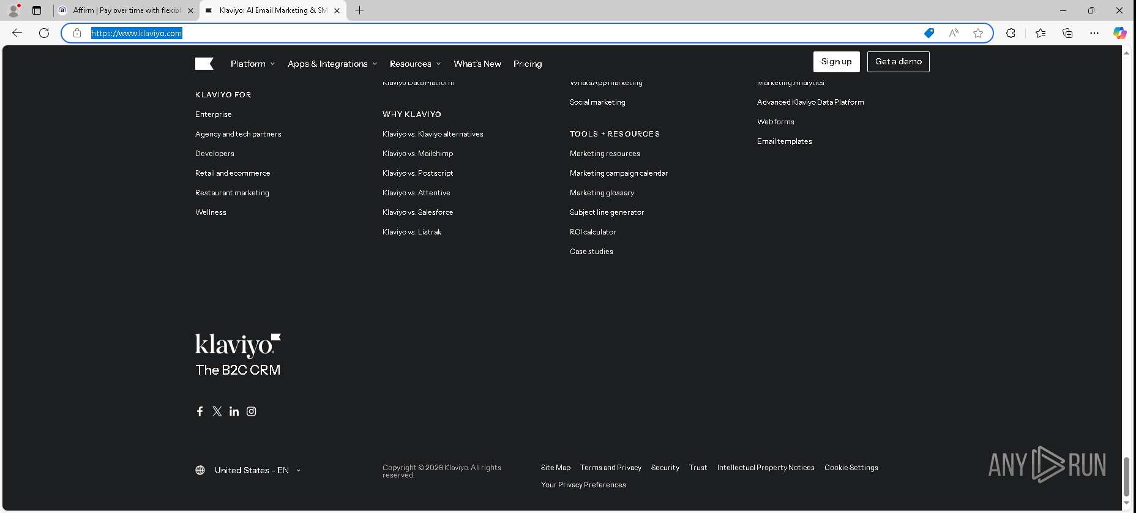The image size is (1136, 513).
Task: Close the Affirm tab
Action: pyautogui.click(x=190, y=10)
